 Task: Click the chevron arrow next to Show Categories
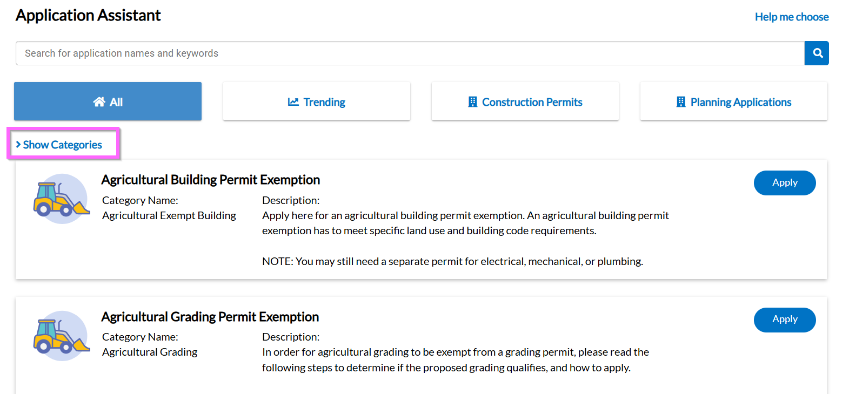coord(18,145)
